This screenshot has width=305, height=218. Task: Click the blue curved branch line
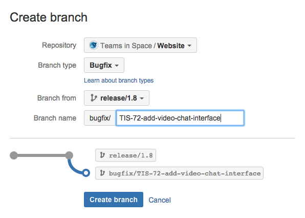click(74, 167)
